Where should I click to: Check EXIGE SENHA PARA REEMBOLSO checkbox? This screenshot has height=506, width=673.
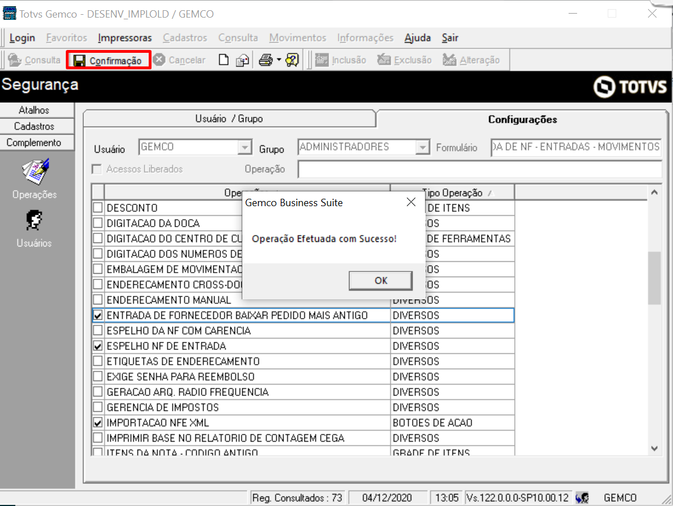pos(98,377)
